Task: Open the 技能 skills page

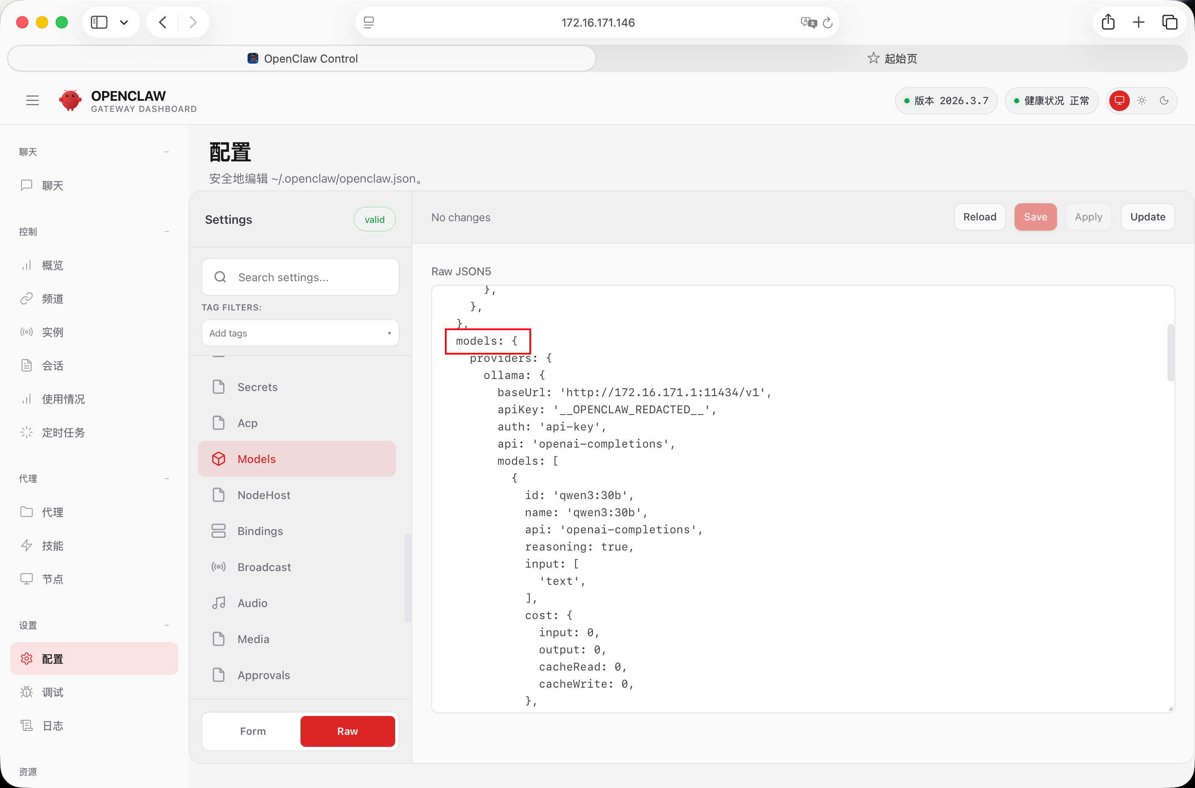Action: point(52,545)
